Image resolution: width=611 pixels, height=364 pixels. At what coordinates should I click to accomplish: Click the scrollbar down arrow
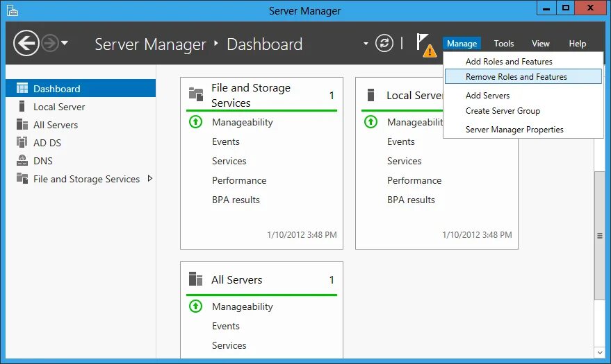click(599, 352)
